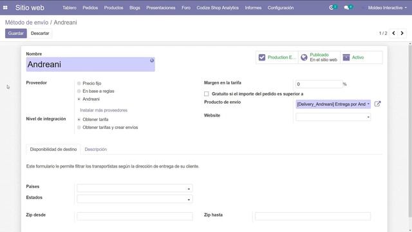The height and width of the screenshot is (232, 412).
Task: Open the Moldeo Interactive user menu
Action: [388, 8]
